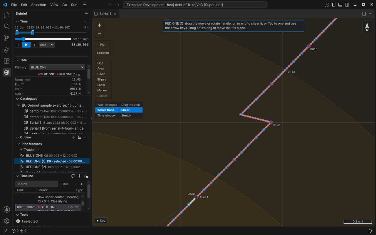376x235 pixels.
Task: Collapse the Plot features tree node
Action: tap(19, 144)
